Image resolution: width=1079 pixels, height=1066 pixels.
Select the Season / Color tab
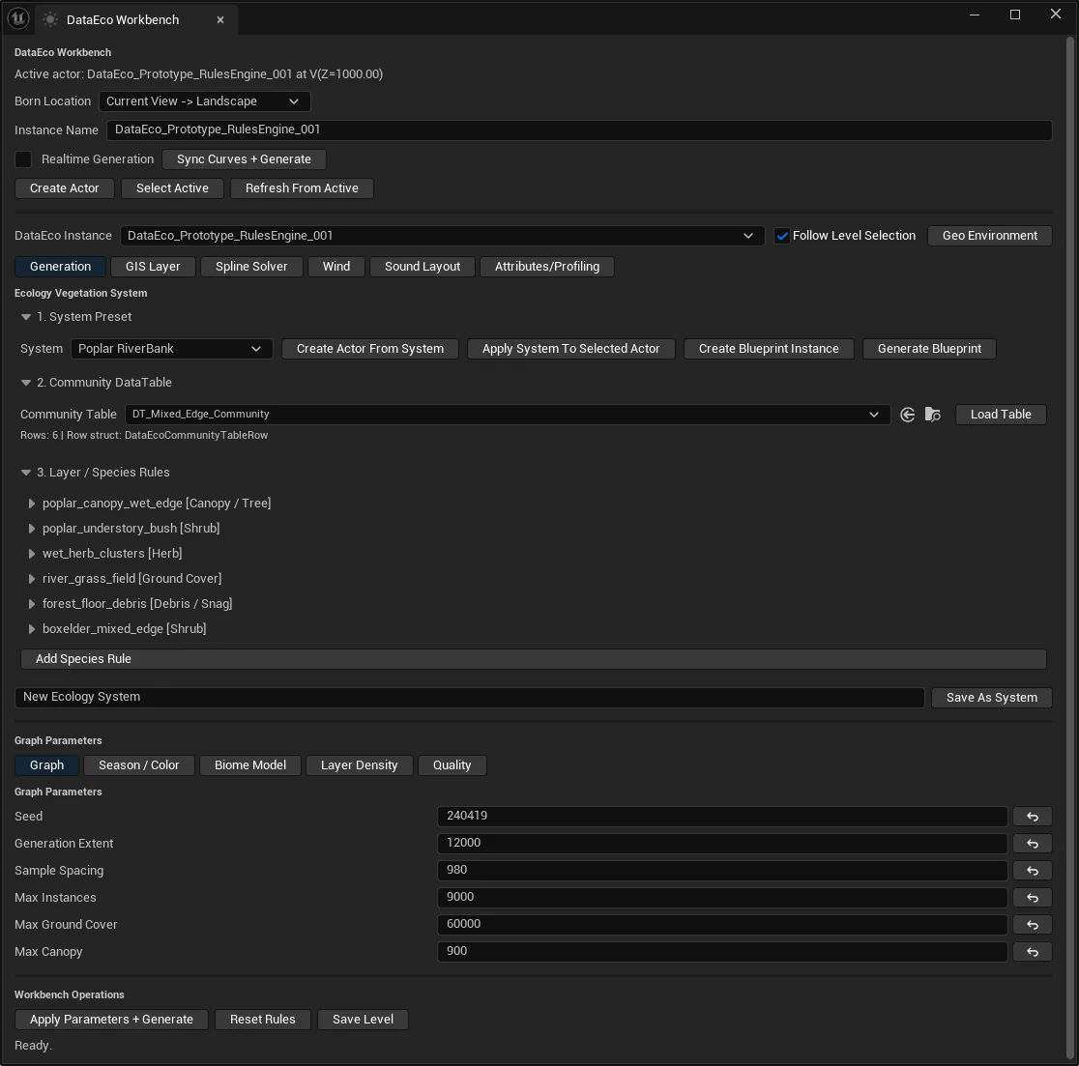139,765
